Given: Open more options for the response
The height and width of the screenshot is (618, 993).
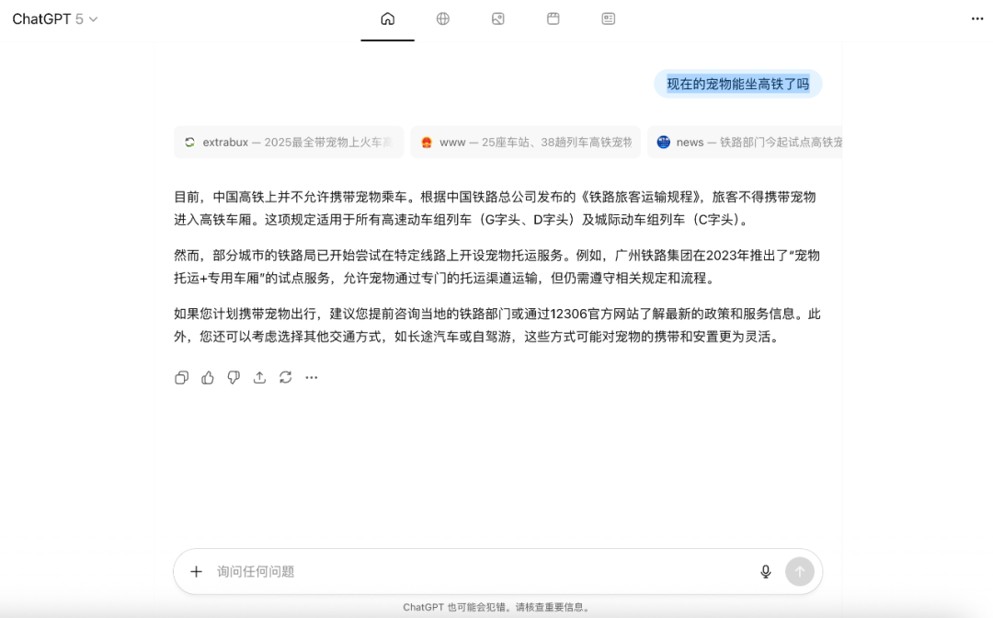Looking at the screenshot, I should [311, 377].
